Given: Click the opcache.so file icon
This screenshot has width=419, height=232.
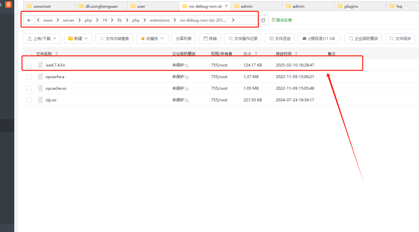Looking at the screenshot, I should (x=40, y=88).
